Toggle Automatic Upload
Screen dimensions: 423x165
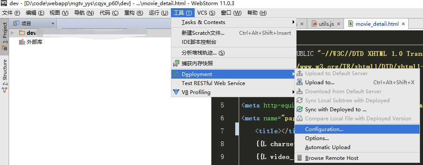[x=357, y=147]
